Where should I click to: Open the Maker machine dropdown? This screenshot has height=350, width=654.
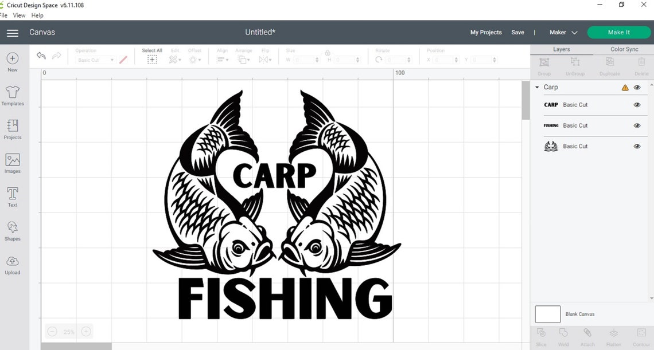click(562, 32)
